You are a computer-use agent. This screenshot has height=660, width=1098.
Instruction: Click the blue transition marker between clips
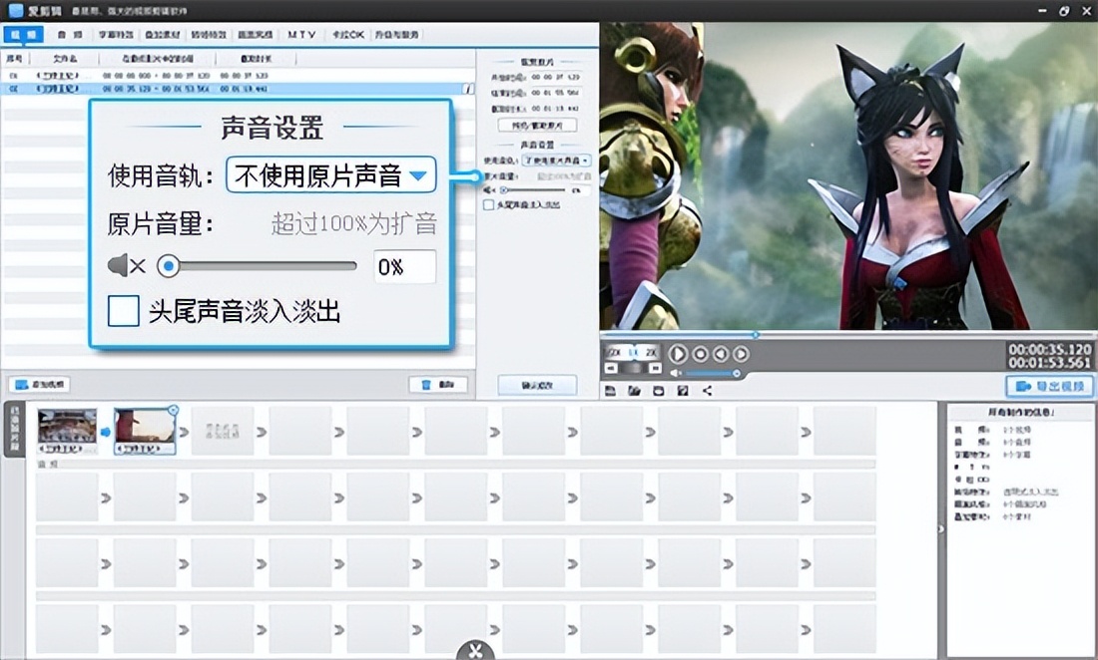tap(106, 432)
